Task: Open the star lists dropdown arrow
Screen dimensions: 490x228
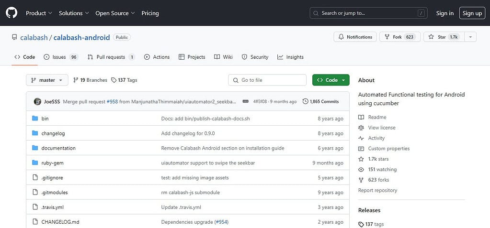Action: tap(470, 37)
